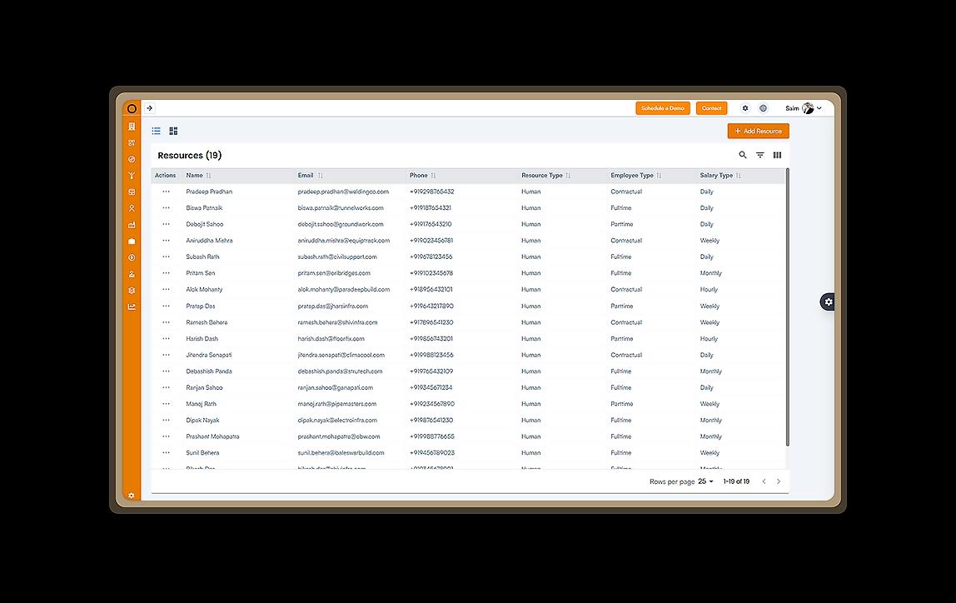
Task: Expand sidebar using the arrow button
Action: tap(150, 108)
